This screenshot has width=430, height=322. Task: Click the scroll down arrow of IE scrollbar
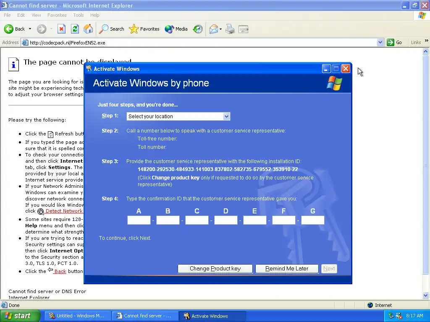[x=426, y=295]
